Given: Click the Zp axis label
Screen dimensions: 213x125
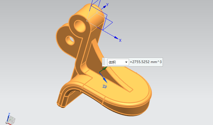Looking at the screenshot, I should pyautogui.click(x=105, y=86).
